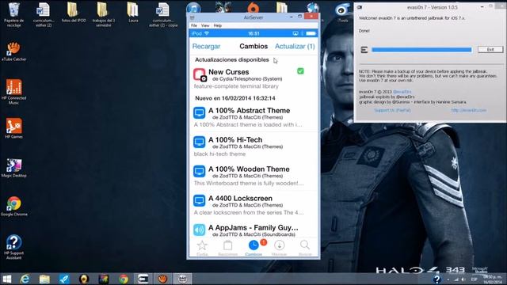The height and width of the screenshot is (285, 507).
Task: Toggle the green check on New Curses
Action: pos(300,71)
